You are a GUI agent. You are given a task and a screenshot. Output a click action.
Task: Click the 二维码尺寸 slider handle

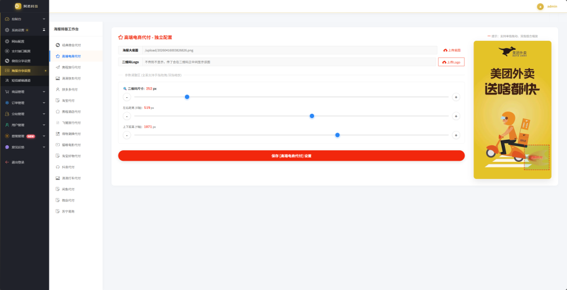[187, 97]
